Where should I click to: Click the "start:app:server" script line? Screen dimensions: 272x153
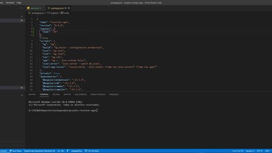coord(99,67)
